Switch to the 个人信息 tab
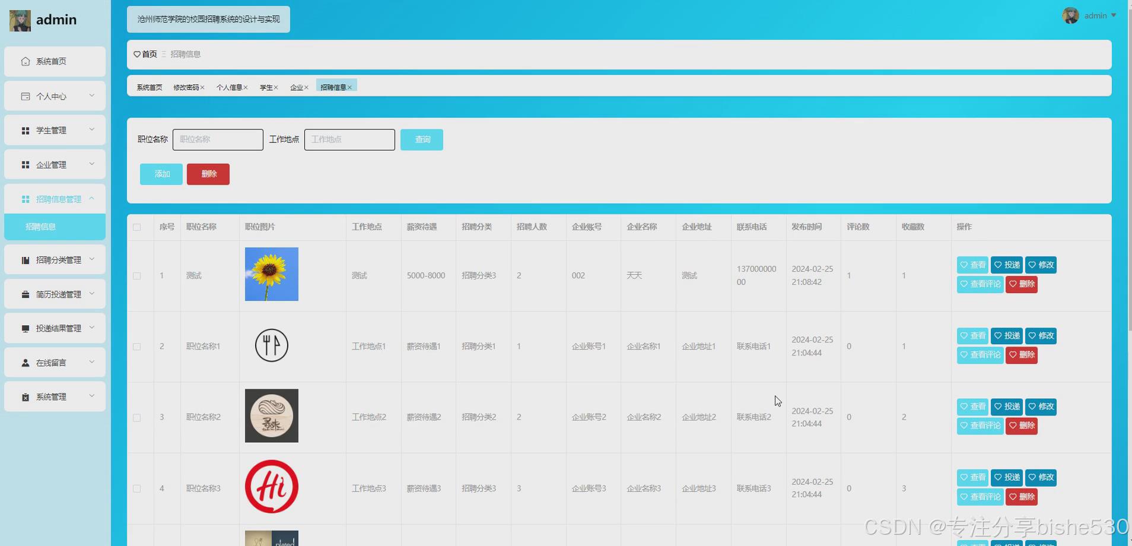Viewport: 1132px width, 546px height. [229, 87]
